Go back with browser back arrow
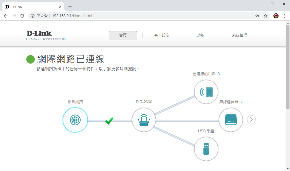The image size is (290, 171). point(6,16)
